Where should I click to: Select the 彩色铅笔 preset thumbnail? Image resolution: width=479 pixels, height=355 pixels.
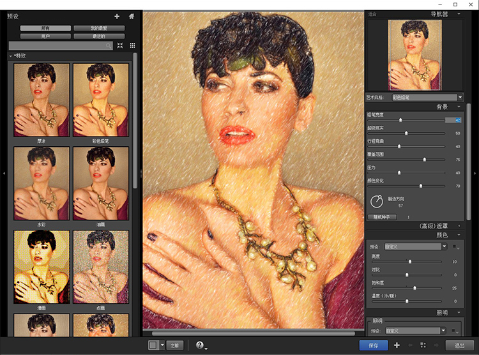coord(101,100)
